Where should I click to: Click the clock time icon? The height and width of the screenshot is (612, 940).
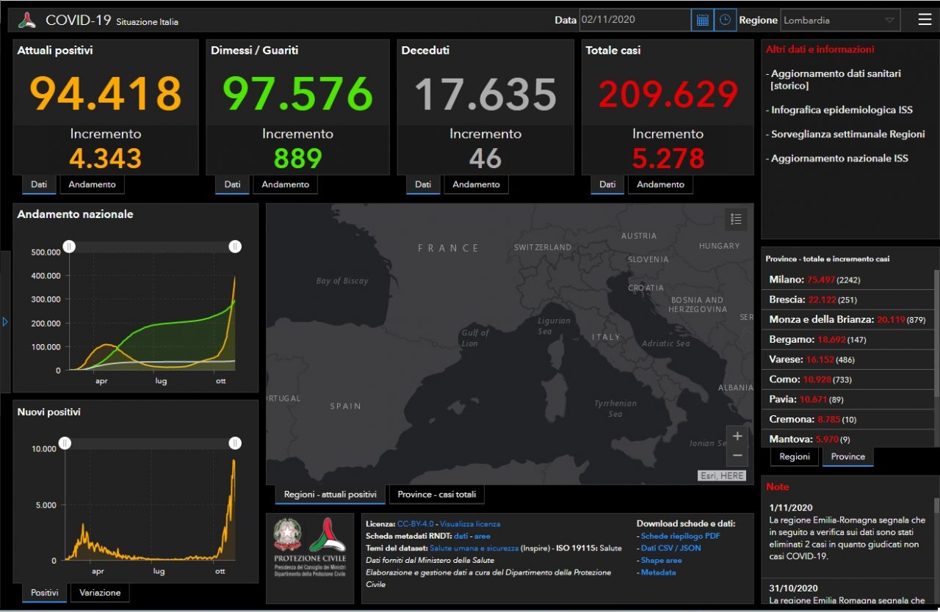(x=725, y=20)
